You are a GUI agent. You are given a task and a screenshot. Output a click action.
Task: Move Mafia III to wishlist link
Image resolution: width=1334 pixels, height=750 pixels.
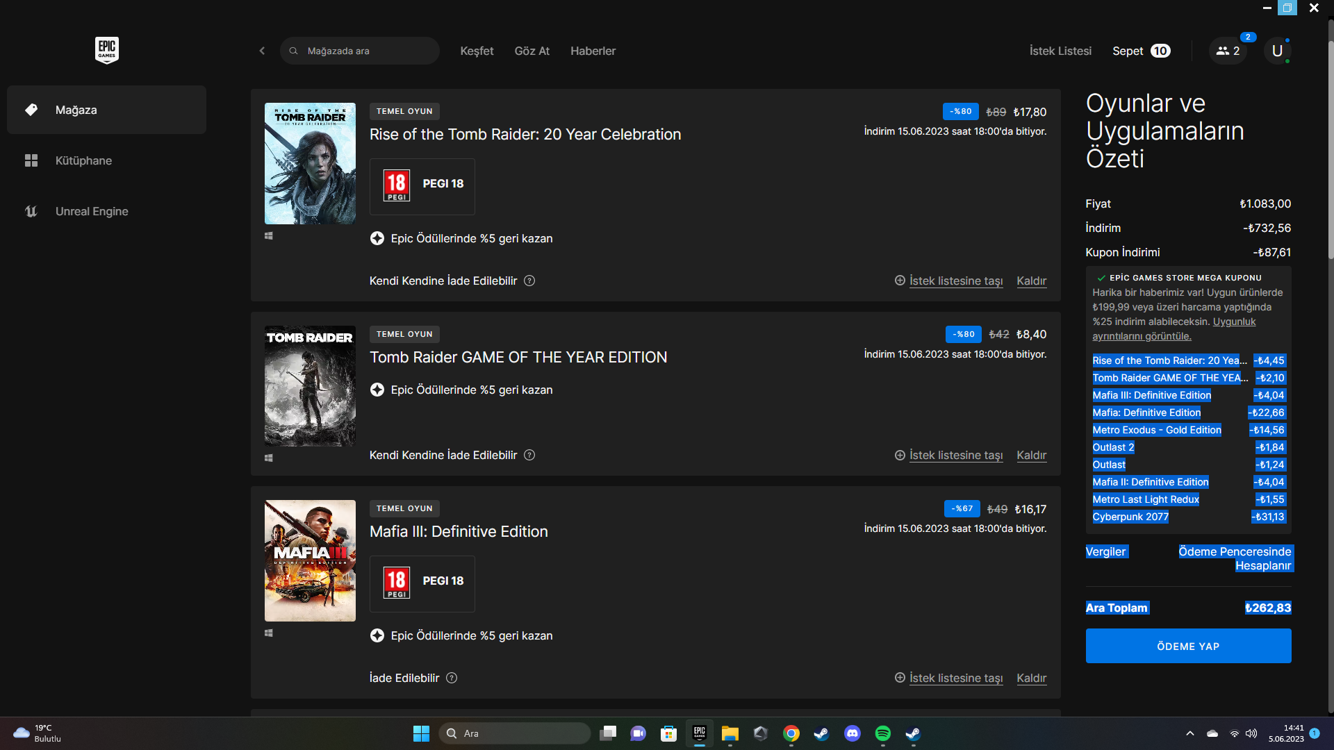click(955, 678)
